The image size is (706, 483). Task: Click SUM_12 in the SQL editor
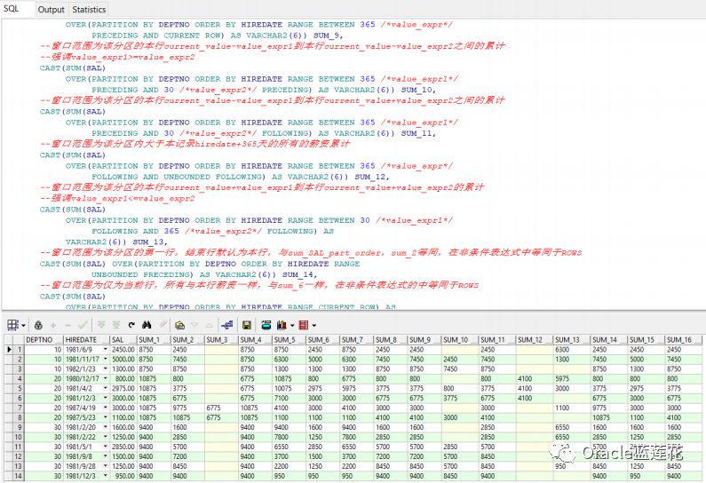pos(372,177)
